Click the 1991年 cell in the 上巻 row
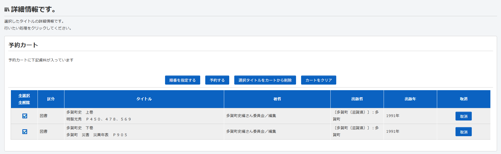Viewport: 501px width, 154px height. tap(392, 116)
